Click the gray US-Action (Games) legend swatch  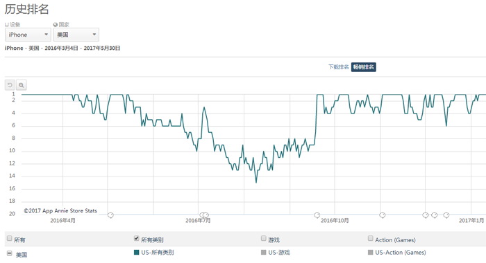tap(370, 252)
